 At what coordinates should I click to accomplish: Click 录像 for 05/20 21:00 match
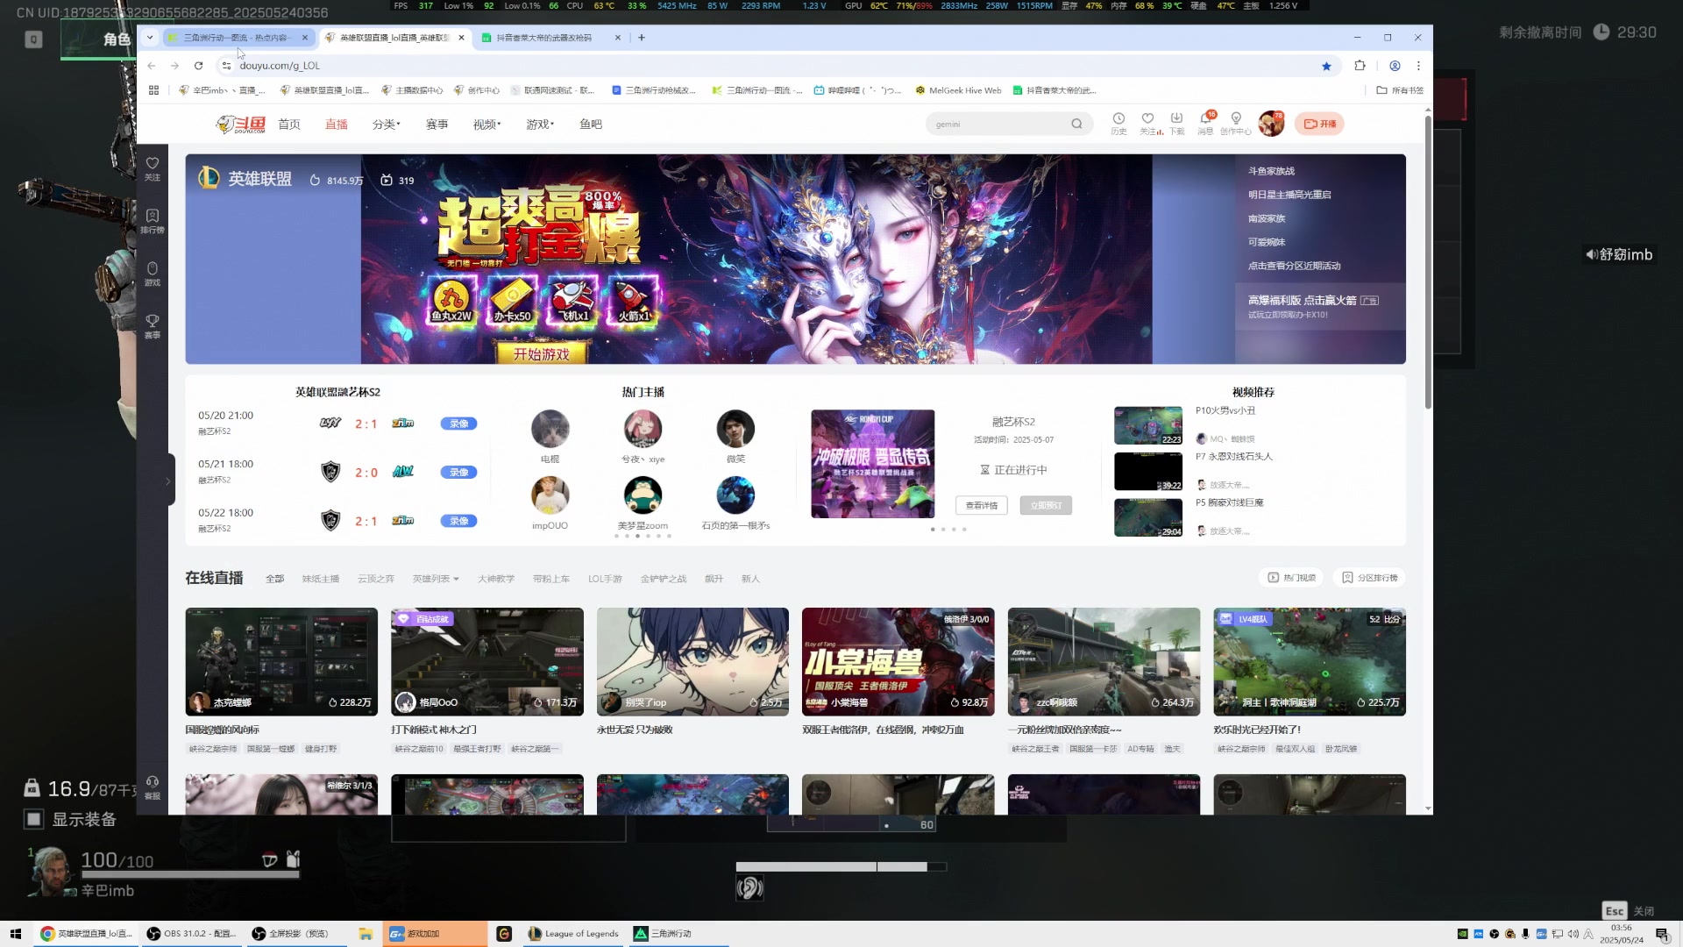[458, 424]
